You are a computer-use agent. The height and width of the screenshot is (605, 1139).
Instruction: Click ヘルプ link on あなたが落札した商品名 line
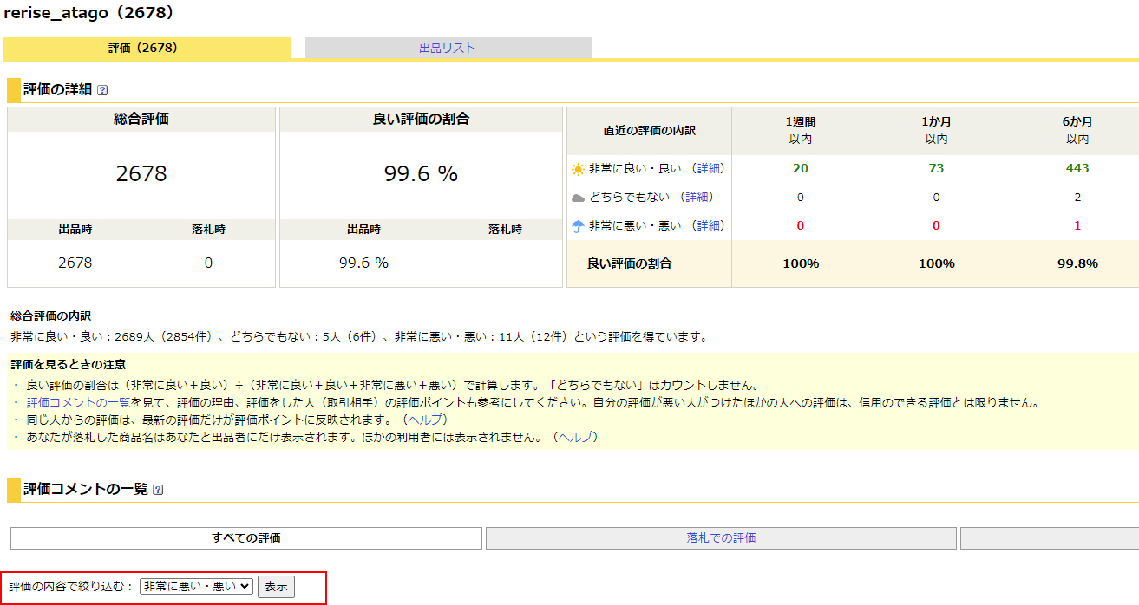pos(576,437)
